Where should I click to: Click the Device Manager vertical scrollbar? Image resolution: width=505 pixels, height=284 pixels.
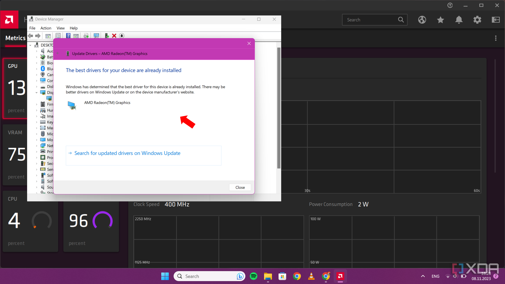(x=279, y=108)
